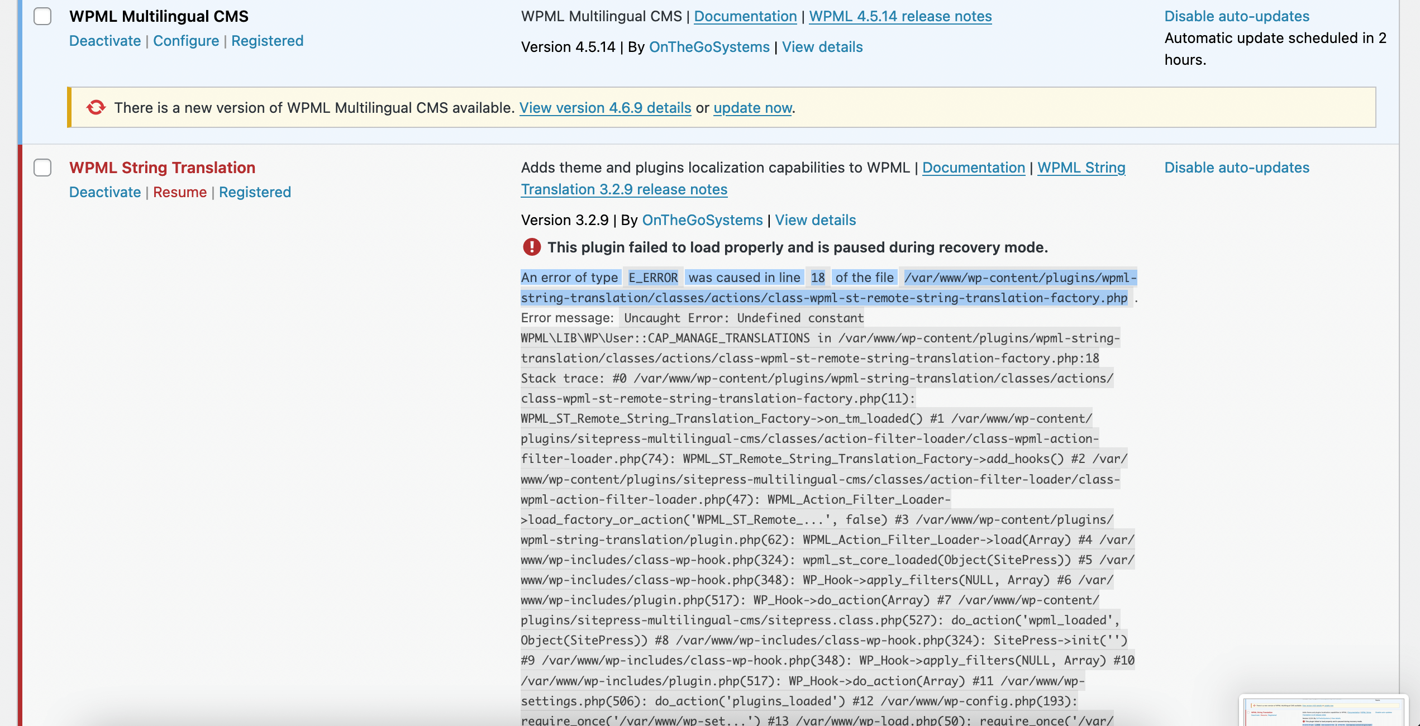Click Registered under WPML String Translation
The height and width of the screenshot is (726, 1420).
[255, 192]
